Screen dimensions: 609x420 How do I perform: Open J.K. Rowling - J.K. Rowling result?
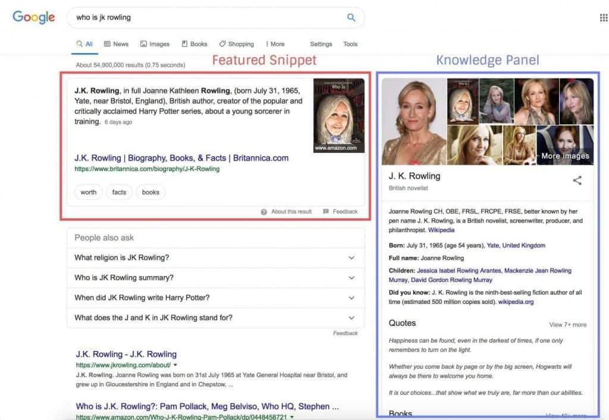[126, 355]
